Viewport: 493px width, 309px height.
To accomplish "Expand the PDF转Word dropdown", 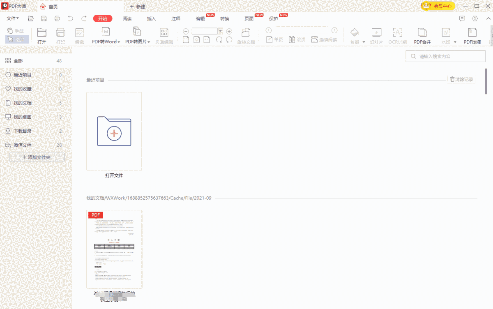I will click(x=118, y=42).
